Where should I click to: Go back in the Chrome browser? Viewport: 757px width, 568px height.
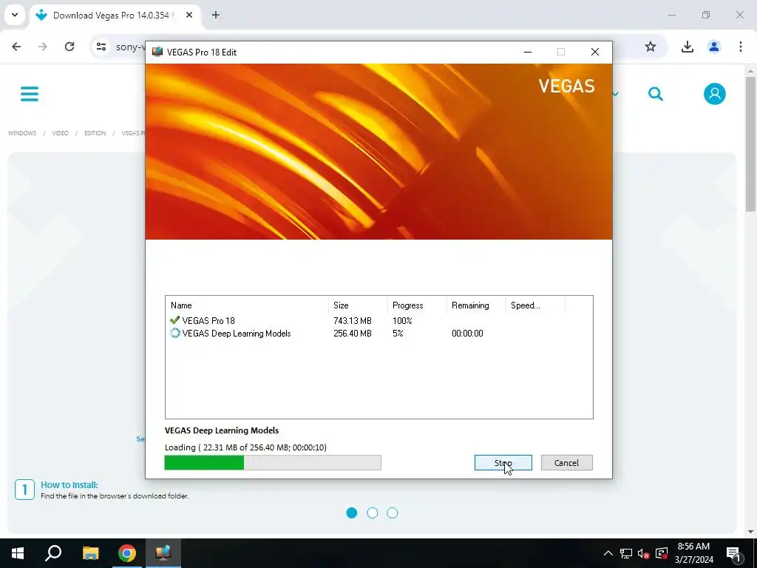click(16, 47)
